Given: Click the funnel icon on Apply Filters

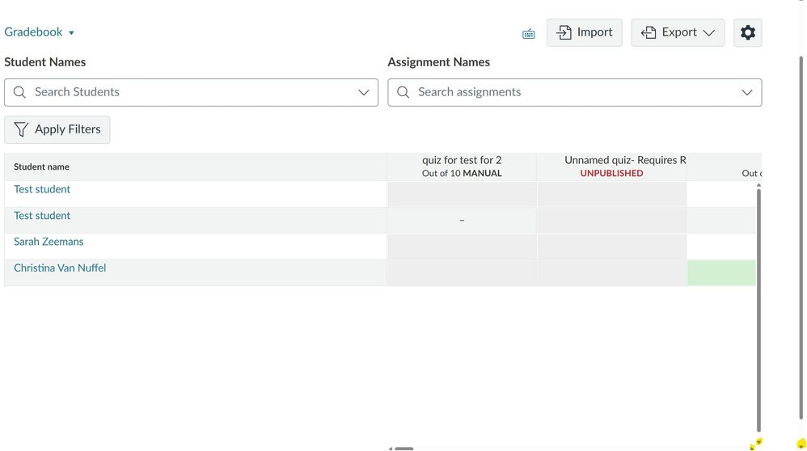Looking at the screenshot, I should click(x=21, y=129).
